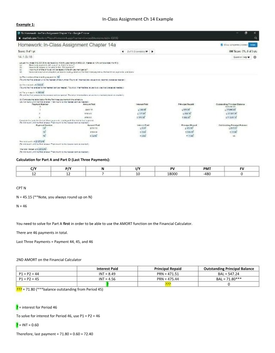Click the lock icon before the mathxl.com URL
The height and width of the screenshot is (353, 275).
coord(20,38)
